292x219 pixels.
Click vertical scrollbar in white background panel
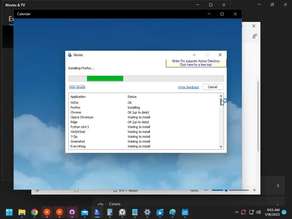point(258,116)
